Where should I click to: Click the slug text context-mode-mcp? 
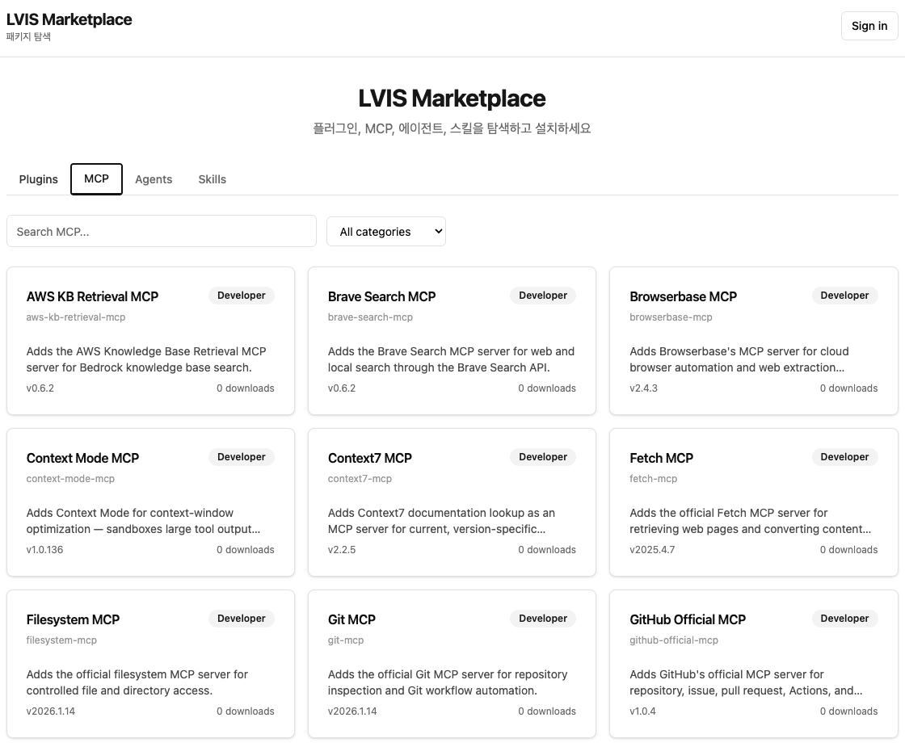(x=70, y=479)
